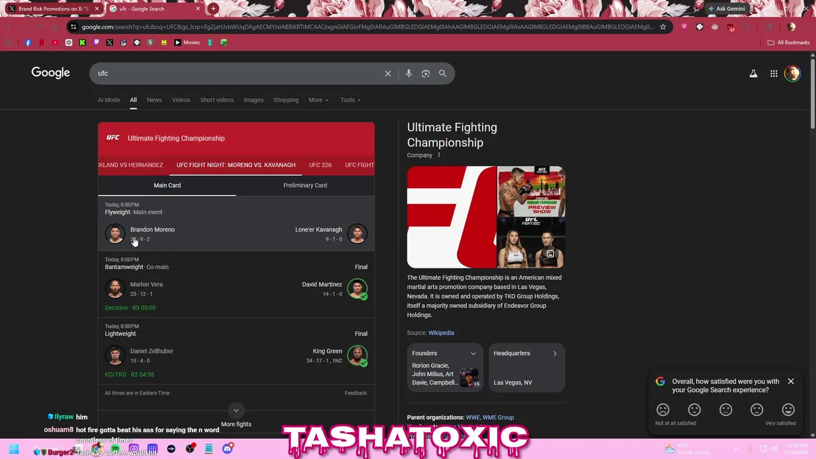Click the David Martinez fighter name
816x459 pixels.
[322, 284]
